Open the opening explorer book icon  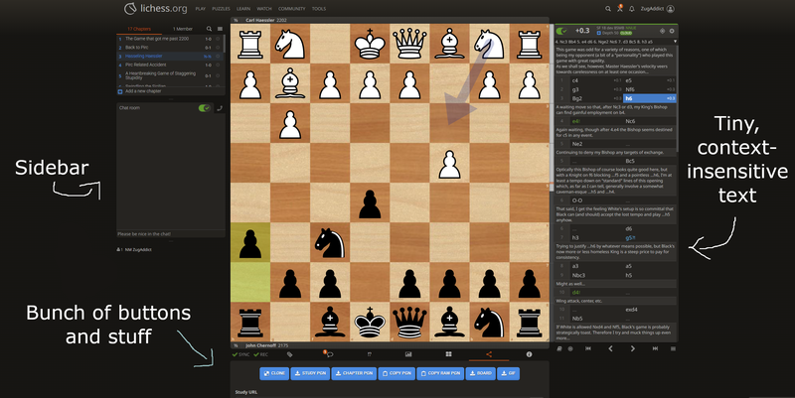pyautogui.click(x=559, y=349)
